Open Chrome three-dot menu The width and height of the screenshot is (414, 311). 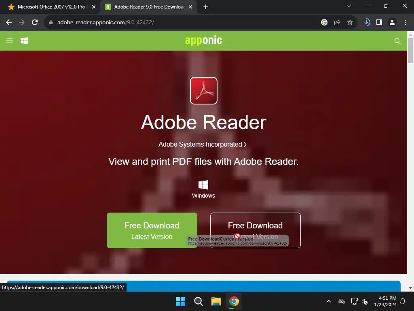405,23
